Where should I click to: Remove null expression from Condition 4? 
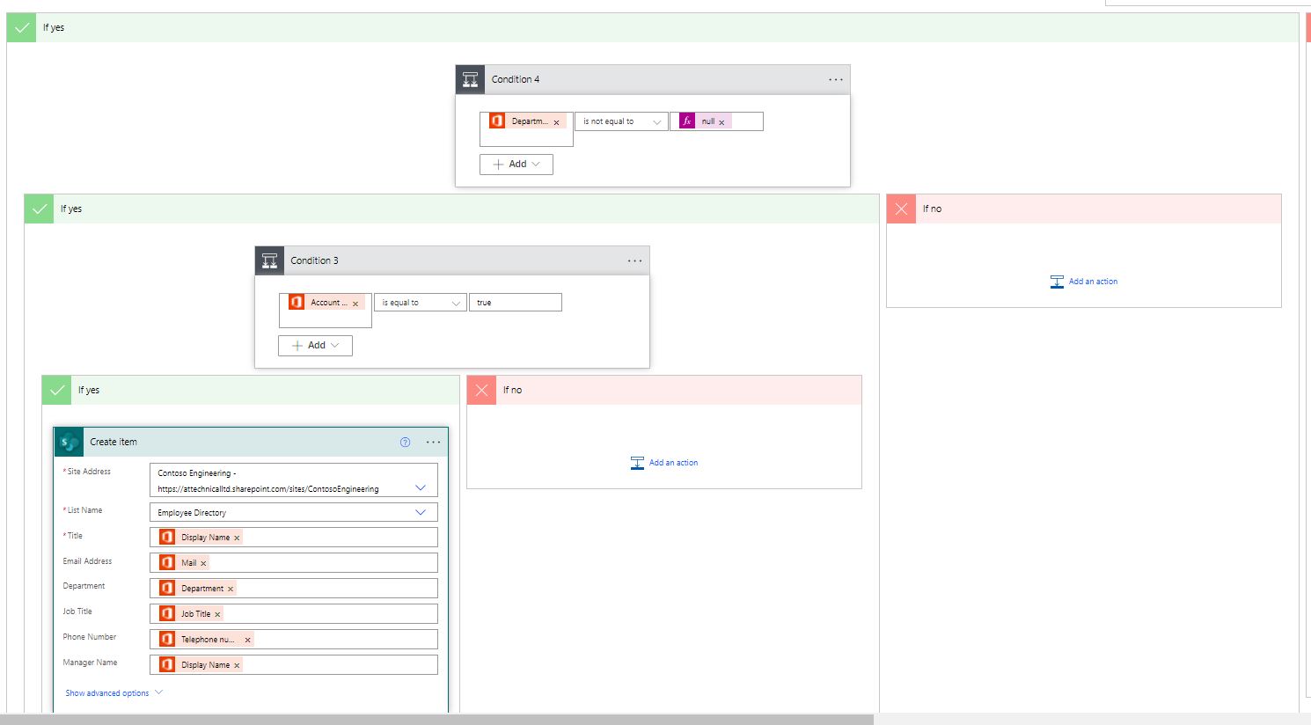tap(721, 122)
